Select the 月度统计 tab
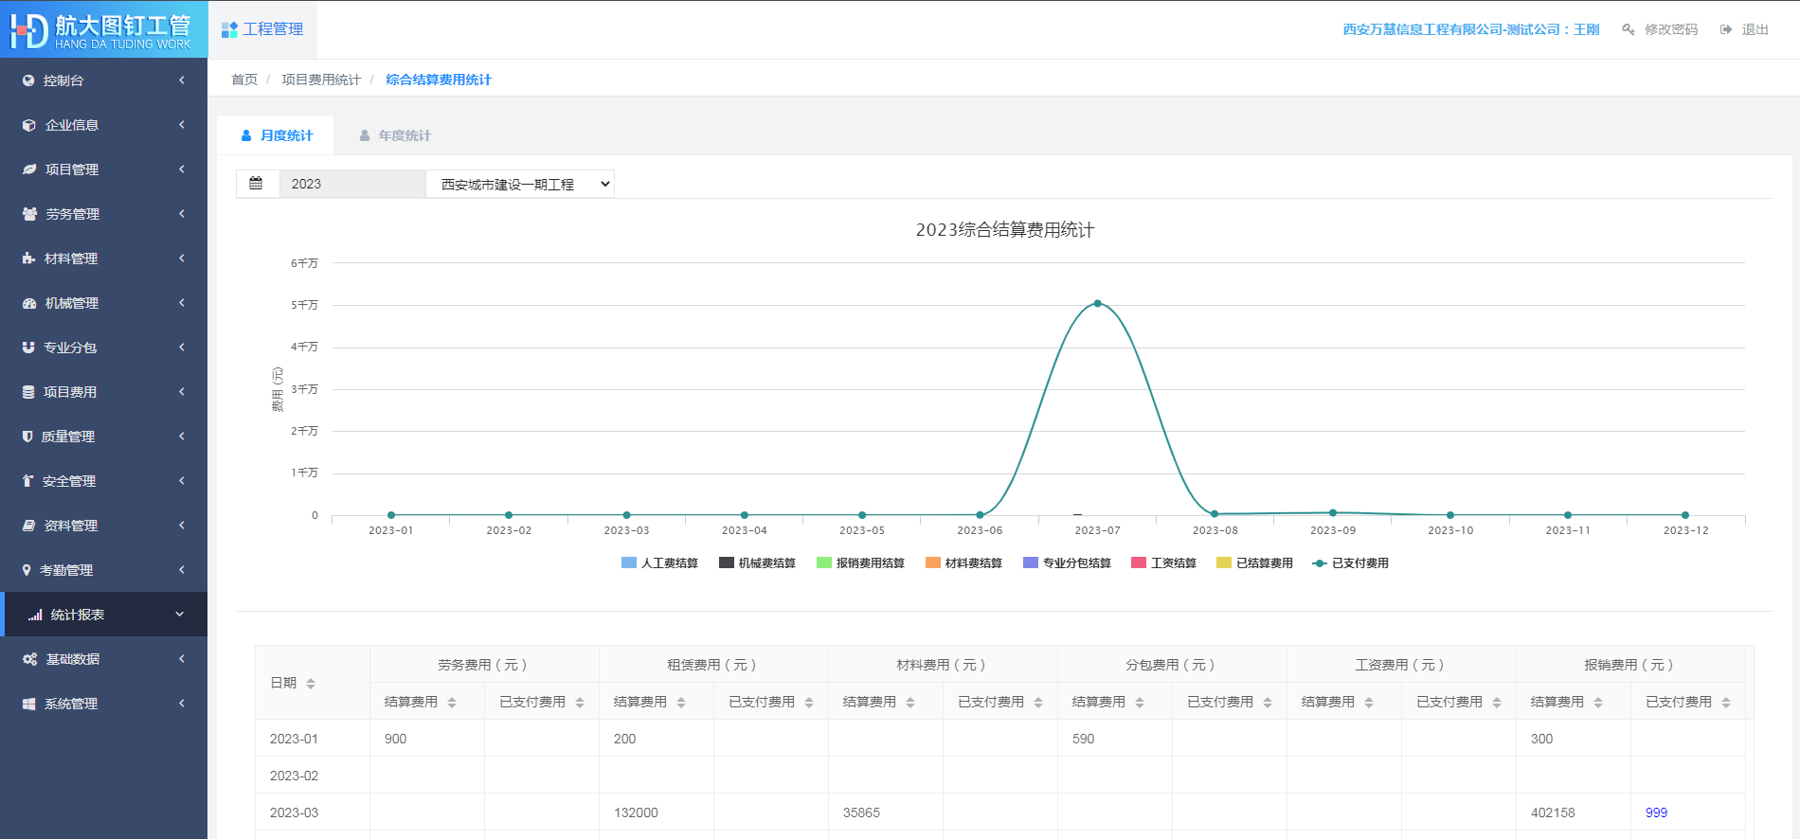The width and height of the screenshot is (1800, 839). click(277, 135)
